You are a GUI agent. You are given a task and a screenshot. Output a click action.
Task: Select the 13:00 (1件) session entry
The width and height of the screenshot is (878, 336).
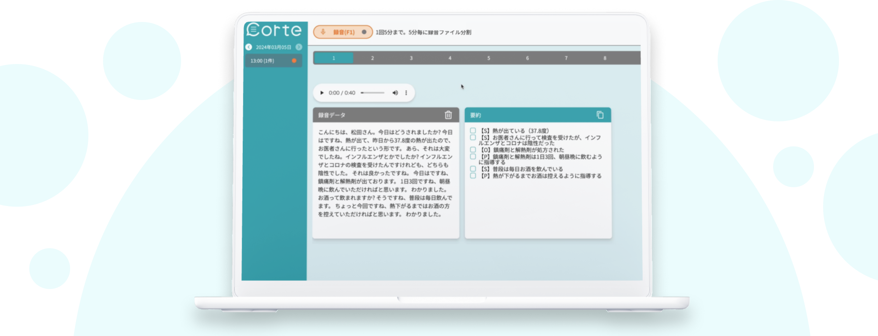point(273,61)
